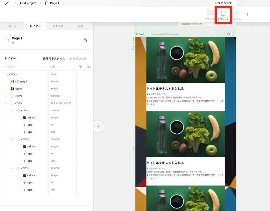Click the レスポンシブ top label
The height and width of the screenshot is (211, 270).
tap(223, 3)
